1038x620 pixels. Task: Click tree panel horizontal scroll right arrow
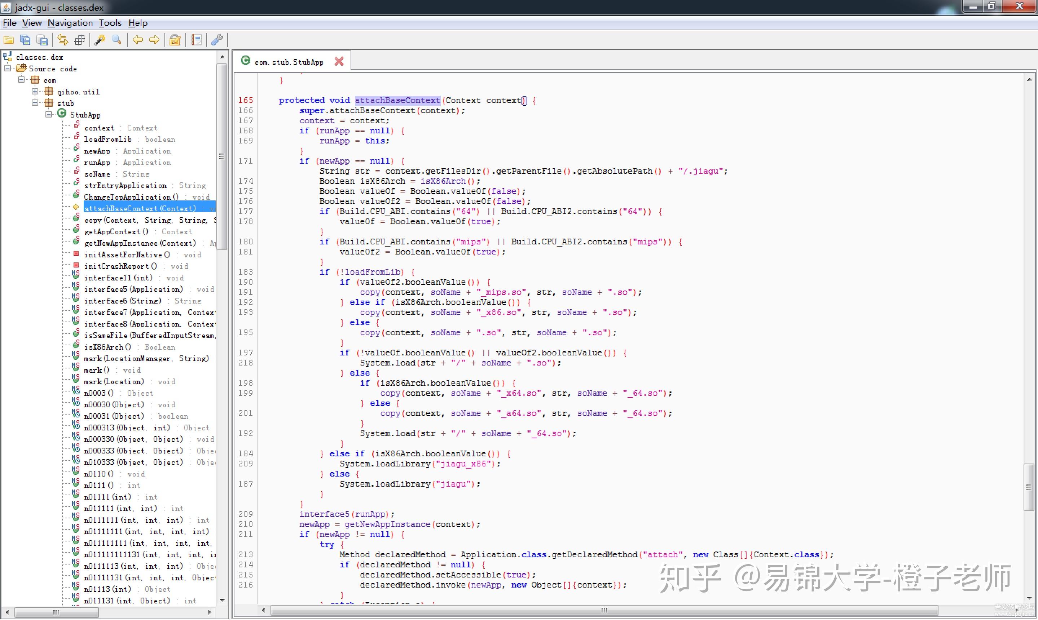(x=210, y=612)
